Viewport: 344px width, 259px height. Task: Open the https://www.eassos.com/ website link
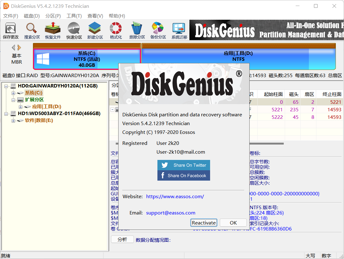click(x=175, y=197)
